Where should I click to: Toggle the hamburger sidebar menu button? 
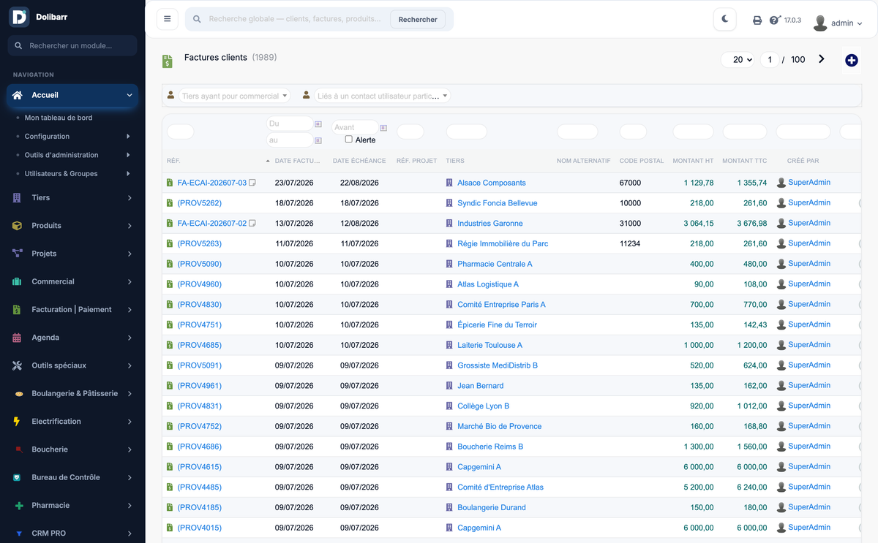point(167,19)
